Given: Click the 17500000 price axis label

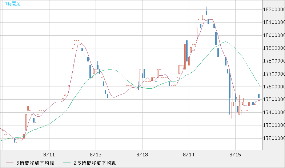Looking at the screenshot, I should 274,100.
